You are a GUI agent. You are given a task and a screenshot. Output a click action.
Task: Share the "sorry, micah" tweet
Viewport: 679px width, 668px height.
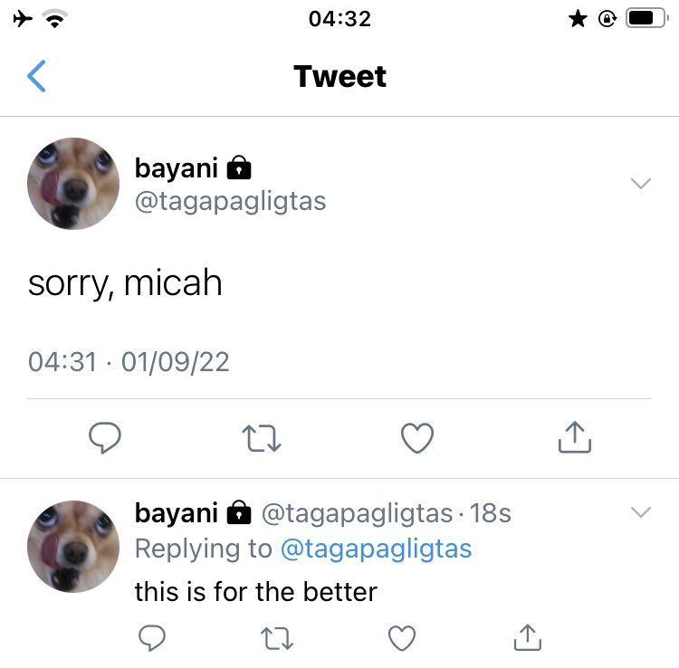[x=575, y=437]
